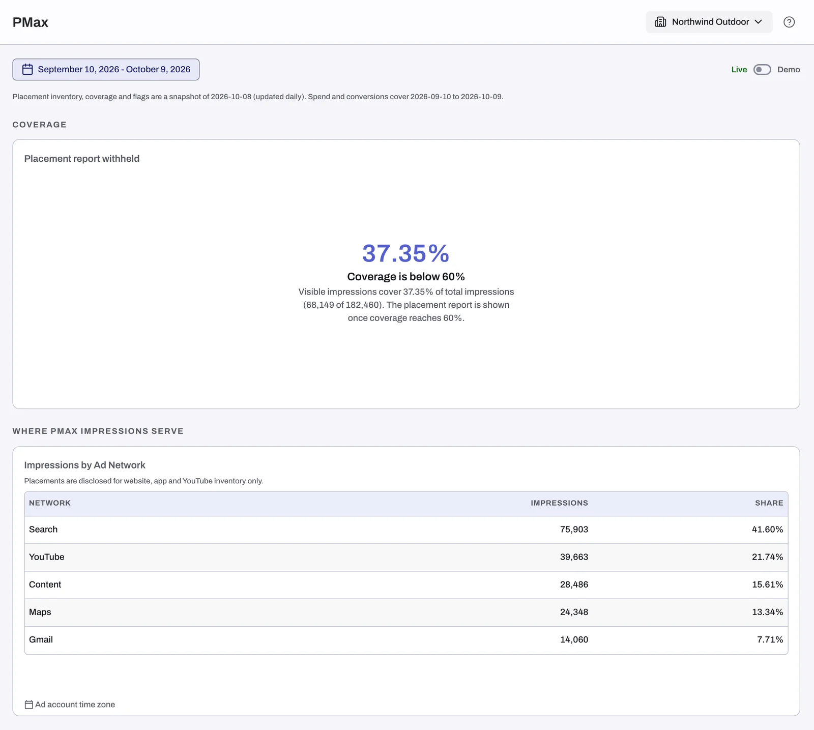The height and width of the screenshot is (730, 814).
Task: Sort by the IMPRESSIONS column header
Action: point(559,503)
